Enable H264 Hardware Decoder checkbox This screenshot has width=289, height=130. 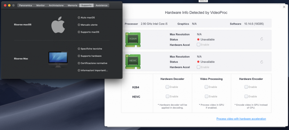coord(167,87)
